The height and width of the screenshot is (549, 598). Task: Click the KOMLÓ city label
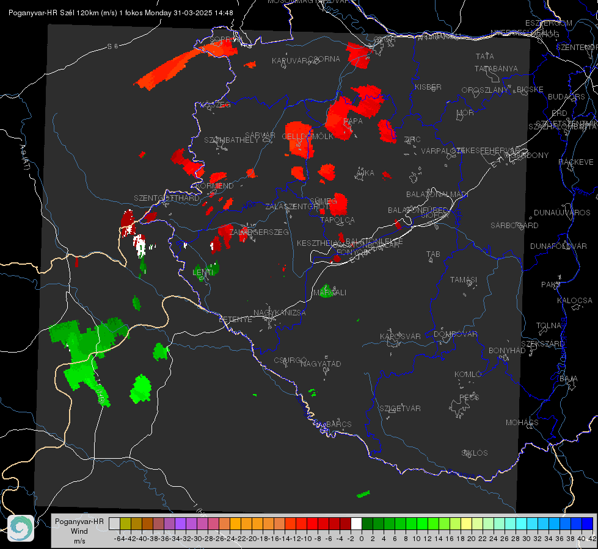467,375
